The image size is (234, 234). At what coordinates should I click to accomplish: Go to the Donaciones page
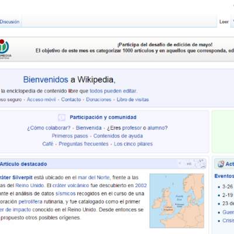click(99, 99)
